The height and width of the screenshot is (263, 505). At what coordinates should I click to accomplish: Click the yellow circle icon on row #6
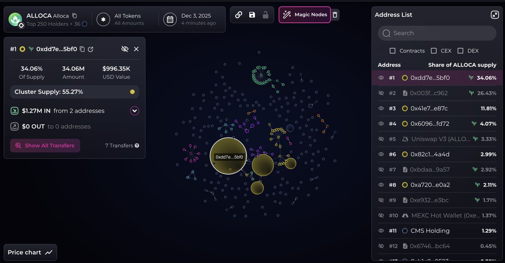tap(405, 154)
